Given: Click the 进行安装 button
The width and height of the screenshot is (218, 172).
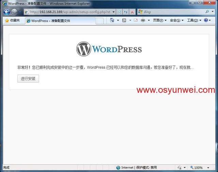Looking at the screenshot, I should point(28,79).
